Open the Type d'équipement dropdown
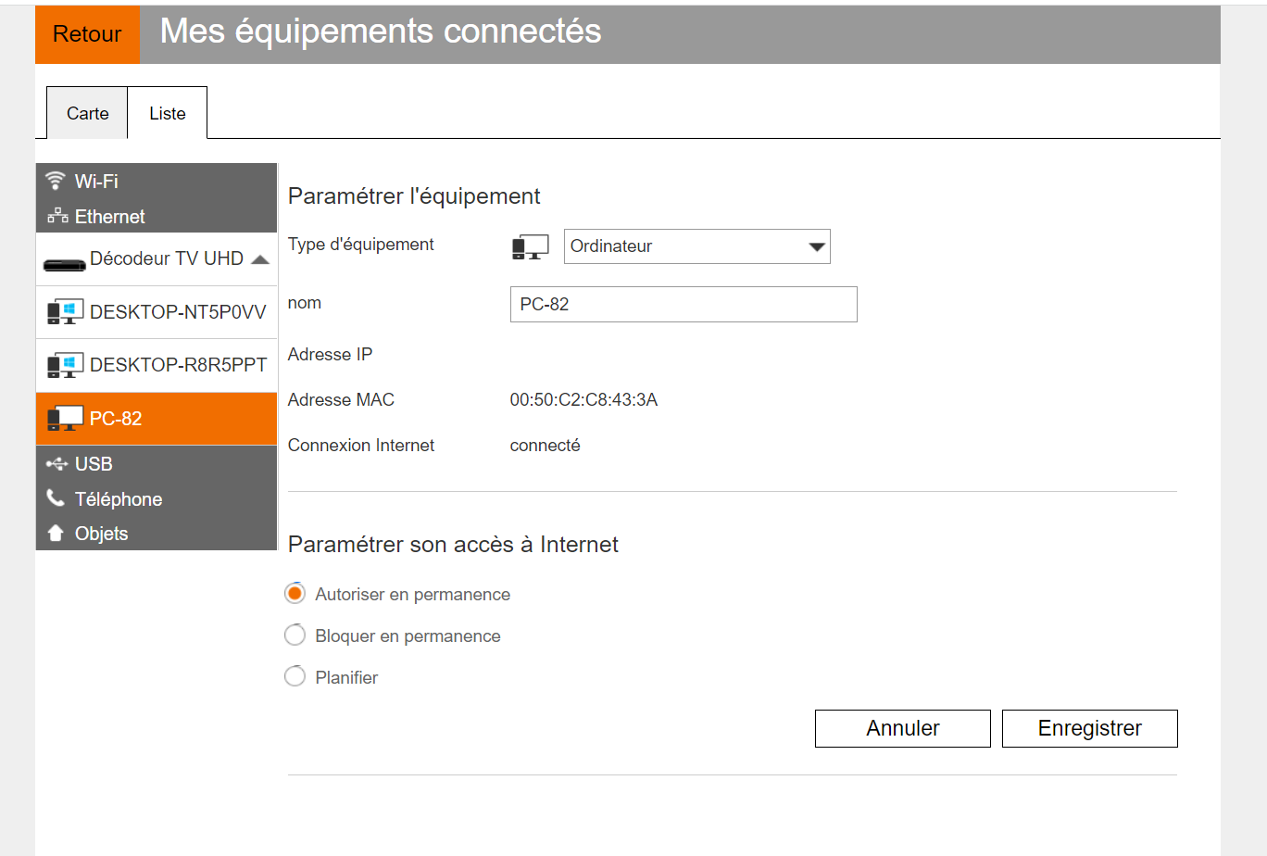Screen dimensions: 1267x856 coord(696,246)
